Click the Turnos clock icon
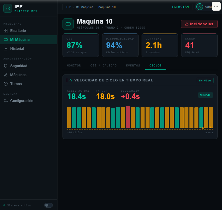Image resolution: width=222 pixels, height=210 pixels. tap(5, 84)
